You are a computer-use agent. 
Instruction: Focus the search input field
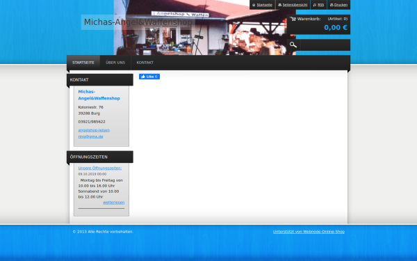click(x=325, y=45)
